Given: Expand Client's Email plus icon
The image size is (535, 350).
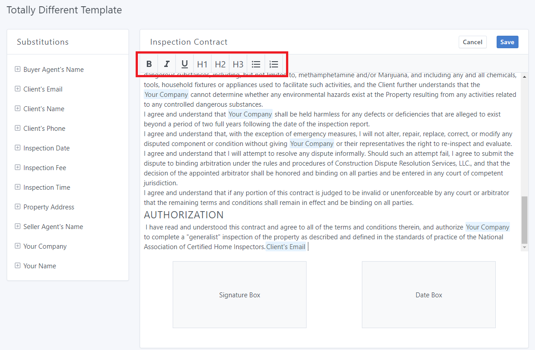Looking at the screenshot, I should (17, 89).
